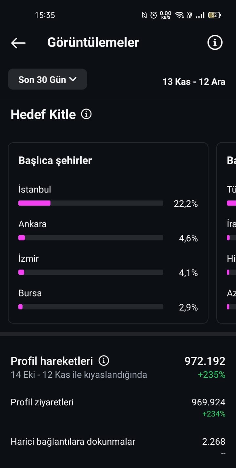The image size is (236, 468).
Task: Select the Ankara city row
Action: [108, 231]
